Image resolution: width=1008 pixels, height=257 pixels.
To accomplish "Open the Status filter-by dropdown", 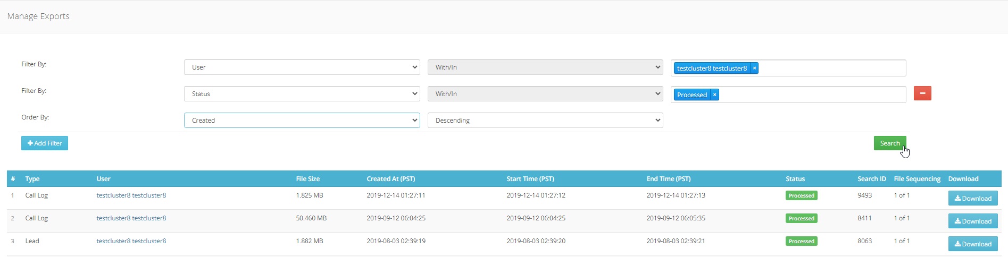I will [x=302, y=94].
